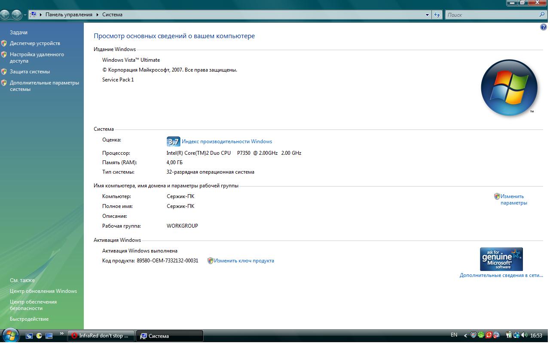
Task: Click the battery power tray icon
Action: 509,335
